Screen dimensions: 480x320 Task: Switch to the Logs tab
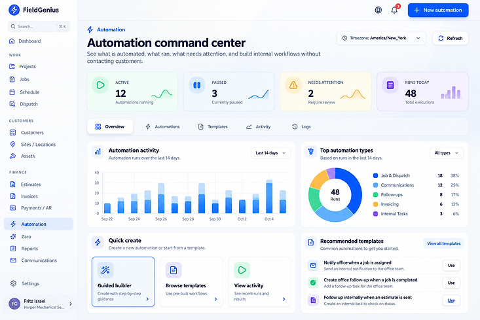pos(301,127)
